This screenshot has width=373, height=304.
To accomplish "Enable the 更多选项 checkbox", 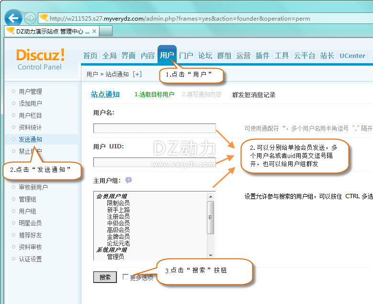I will 125,277.
